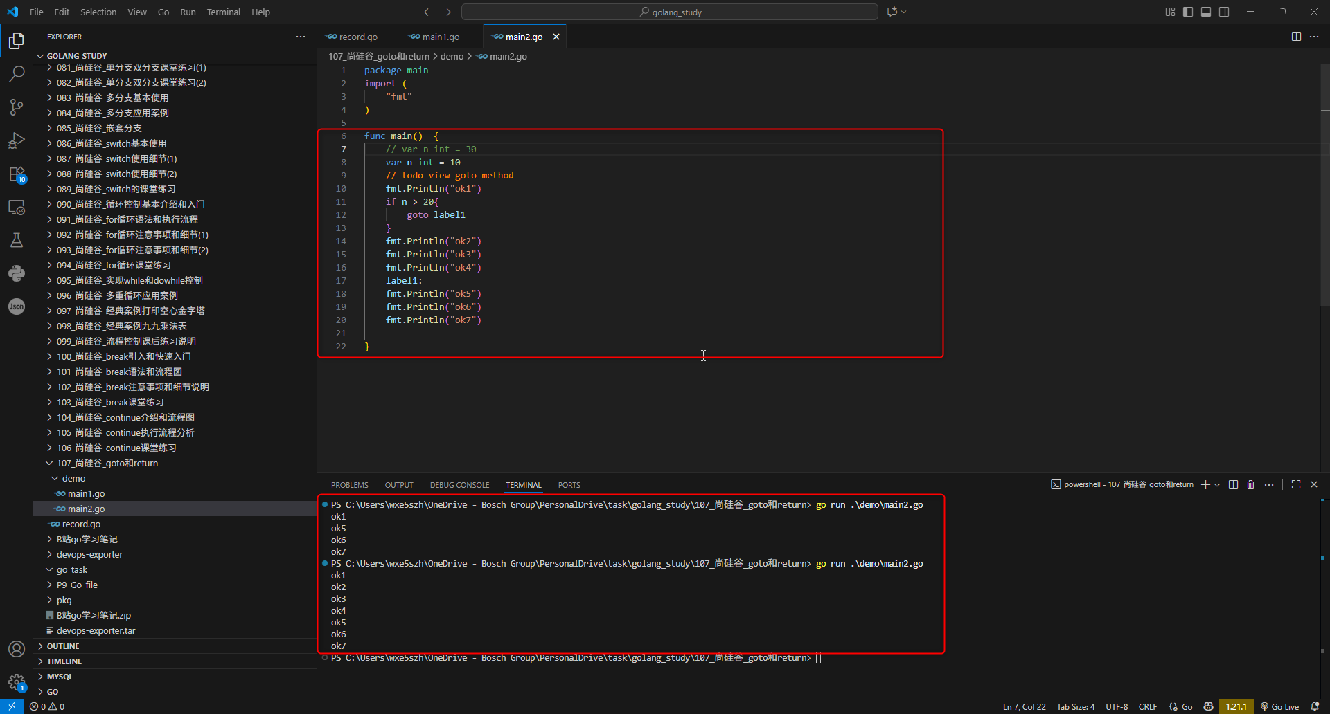Viewport: 1330px width, 714px height.
Task: Toggle the primary side bar
Action: click(1188, 12)
